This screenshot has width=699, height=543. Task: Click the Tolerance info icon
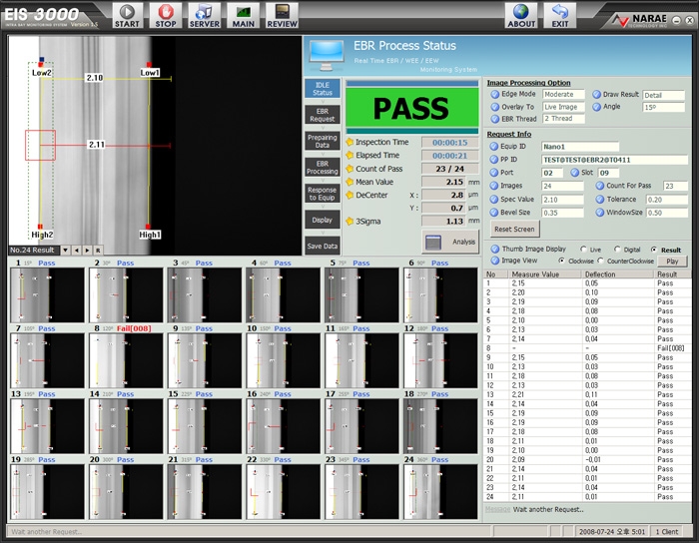click(x=600, y=200)
